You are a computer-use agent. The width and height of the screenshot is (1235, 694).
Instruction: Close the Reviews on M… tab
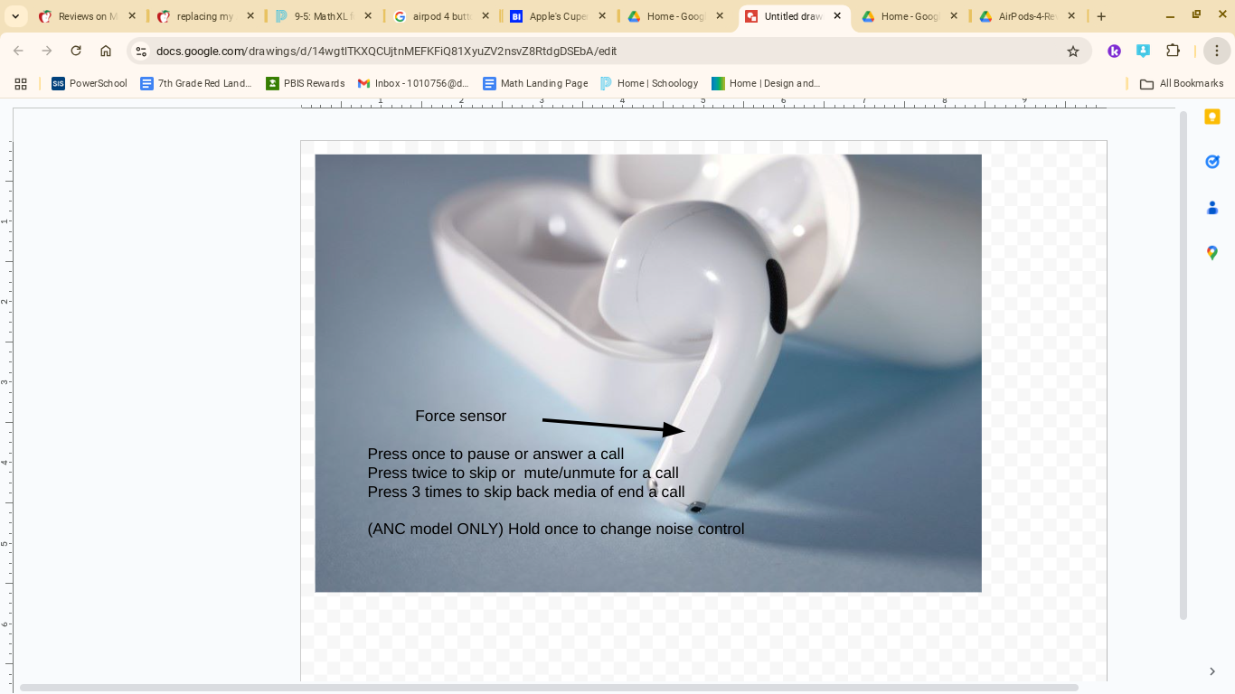click(132, 16)
